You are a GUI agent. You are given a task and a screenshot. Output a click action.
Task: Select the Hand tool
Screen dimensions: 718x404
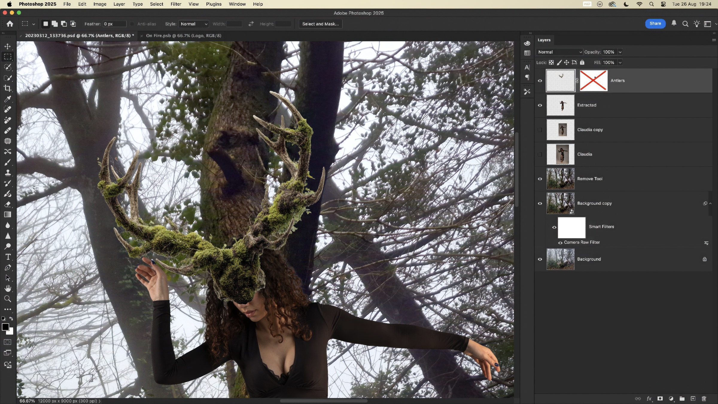(x=8, y=288)
